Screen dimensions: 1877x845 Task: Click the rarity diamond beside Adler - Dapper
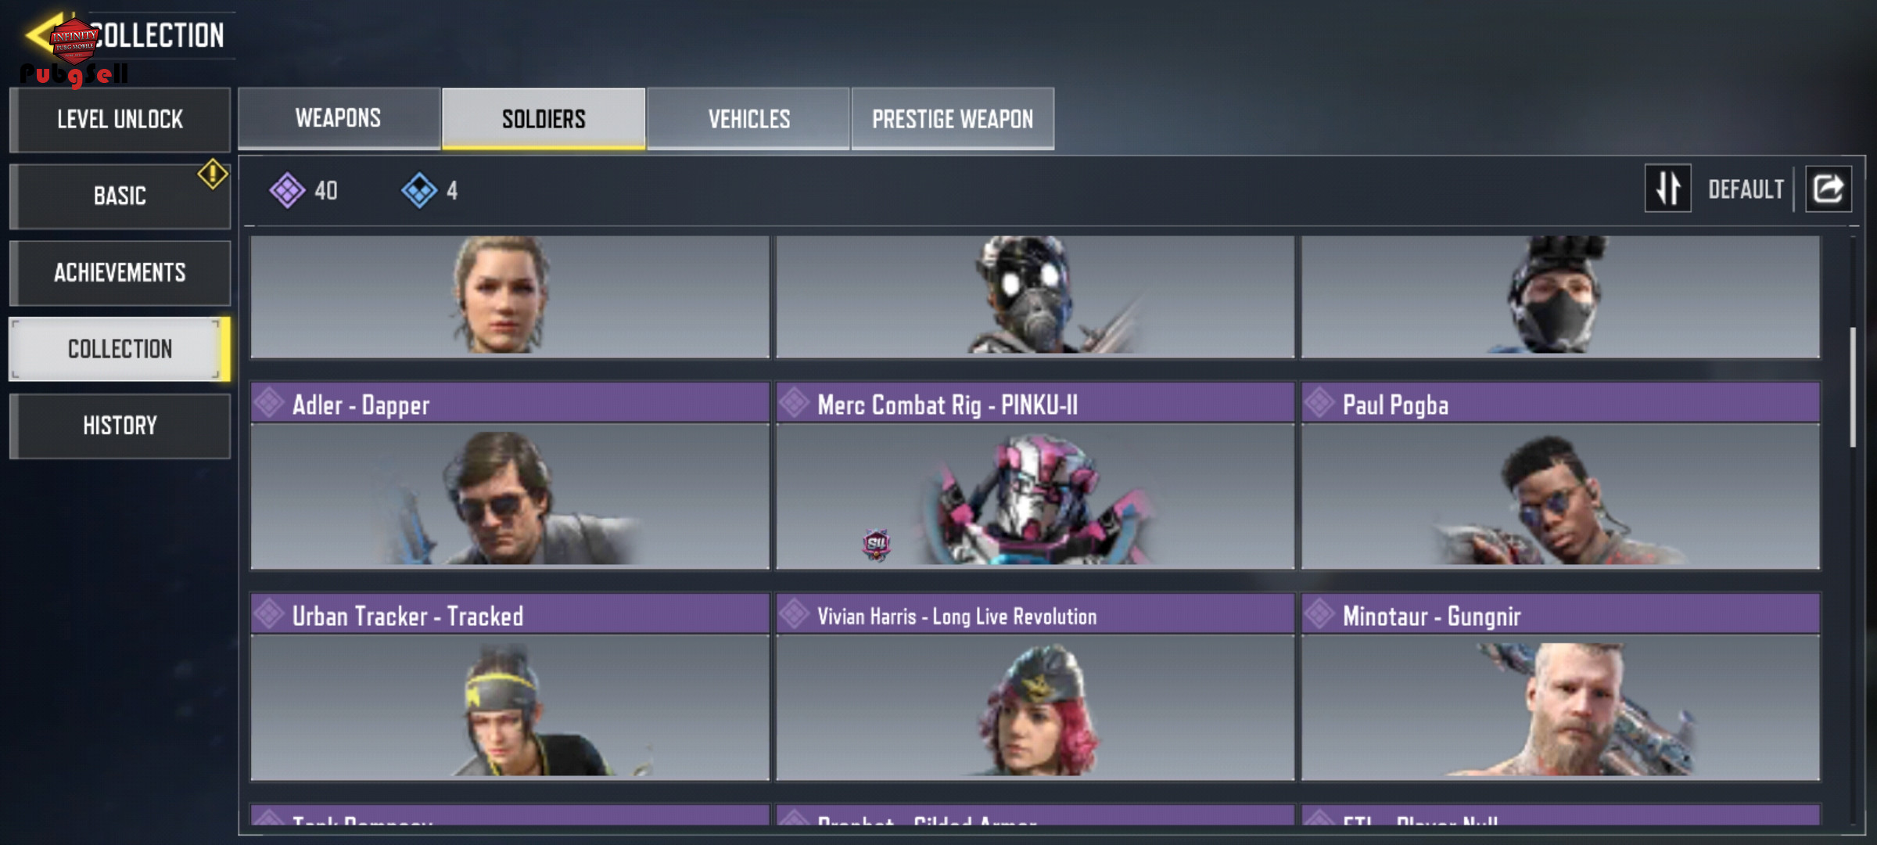(269, 403)
